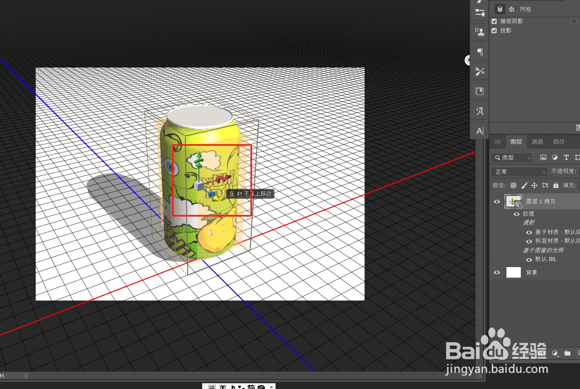The height and width of the screenshot is (389, 580).
Task: Switch to the 路径 tab
Action: click(x=559, y=142)
